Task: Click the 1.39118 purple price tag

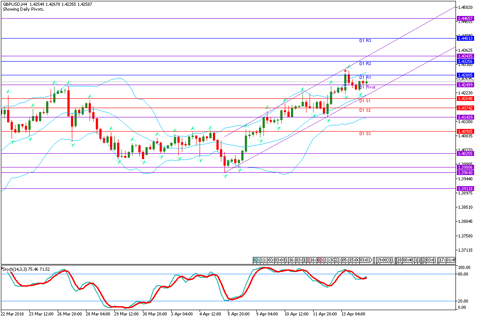Action: [x=465, y=189]
